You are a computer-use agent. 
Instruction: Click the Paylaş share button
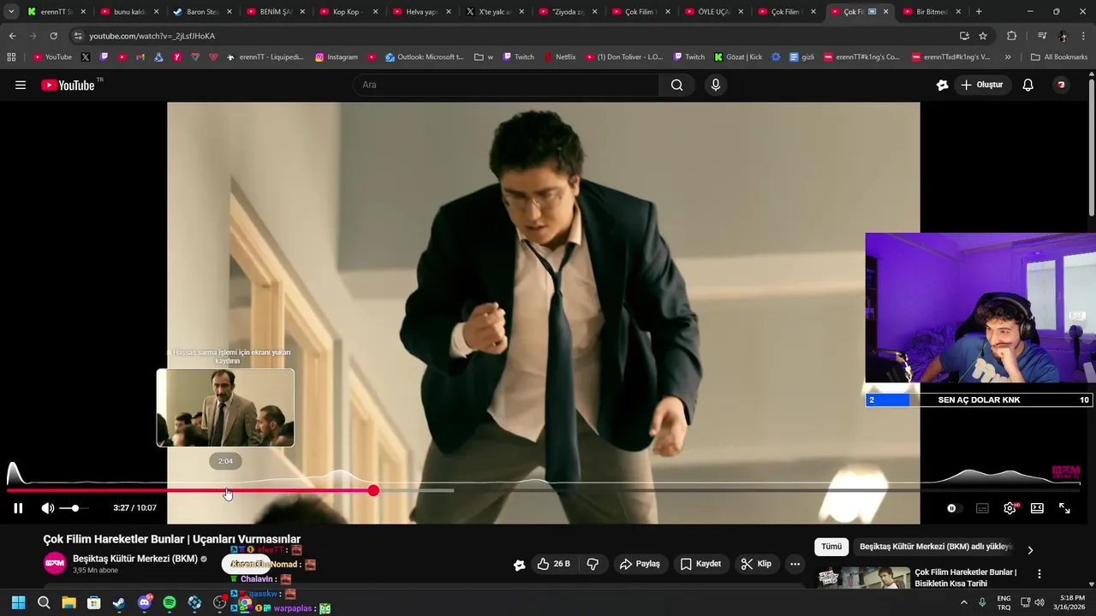(640, 564)
